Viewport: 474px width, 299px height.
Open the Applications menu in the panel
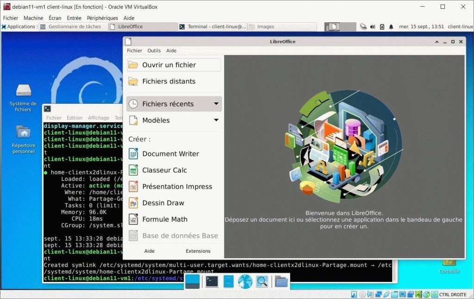click(x=19, y=26)
